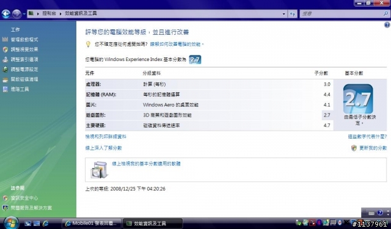The width and height of the screenshot is (391, 229).
Task: Click the power icon beside 調整電源設定
Action: (5, 70)
